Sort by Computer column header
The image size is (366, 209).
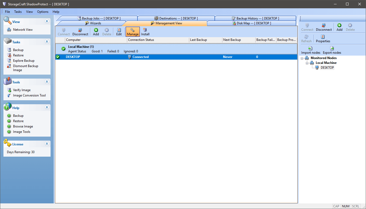(96, 40)
